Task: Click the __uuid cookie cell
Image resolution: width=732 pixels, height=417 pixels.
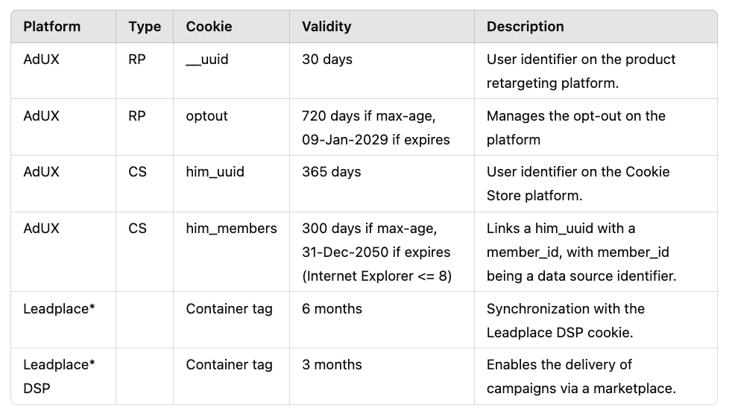Action: click(x=207, y=60)
